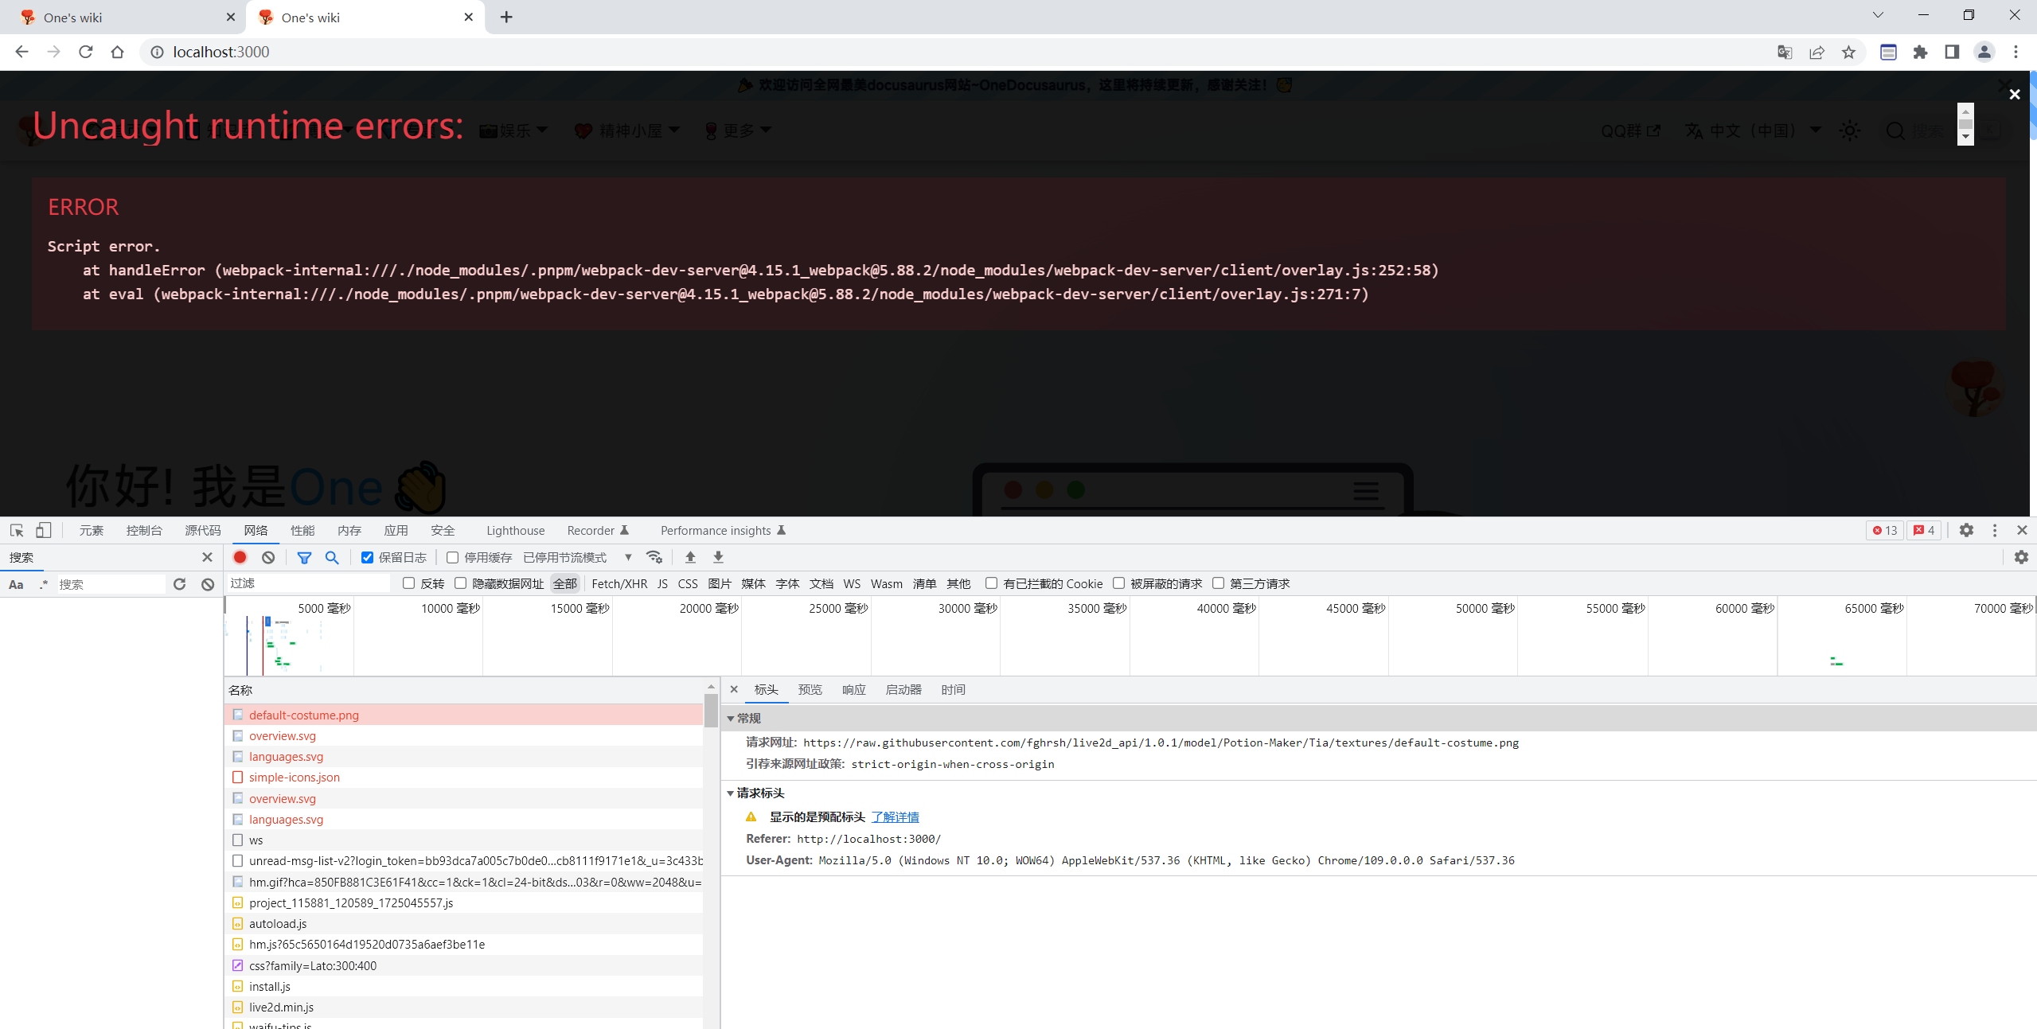Stop recording network log
Viewport: 2037px width, 1029px height.
[240, 557]
